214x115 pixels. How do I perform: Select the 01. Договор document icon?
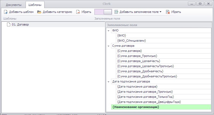coord(9,24)
